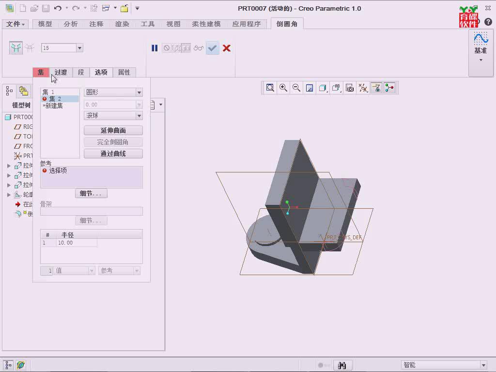Show the folder browser tab icon

coord(23,91)
